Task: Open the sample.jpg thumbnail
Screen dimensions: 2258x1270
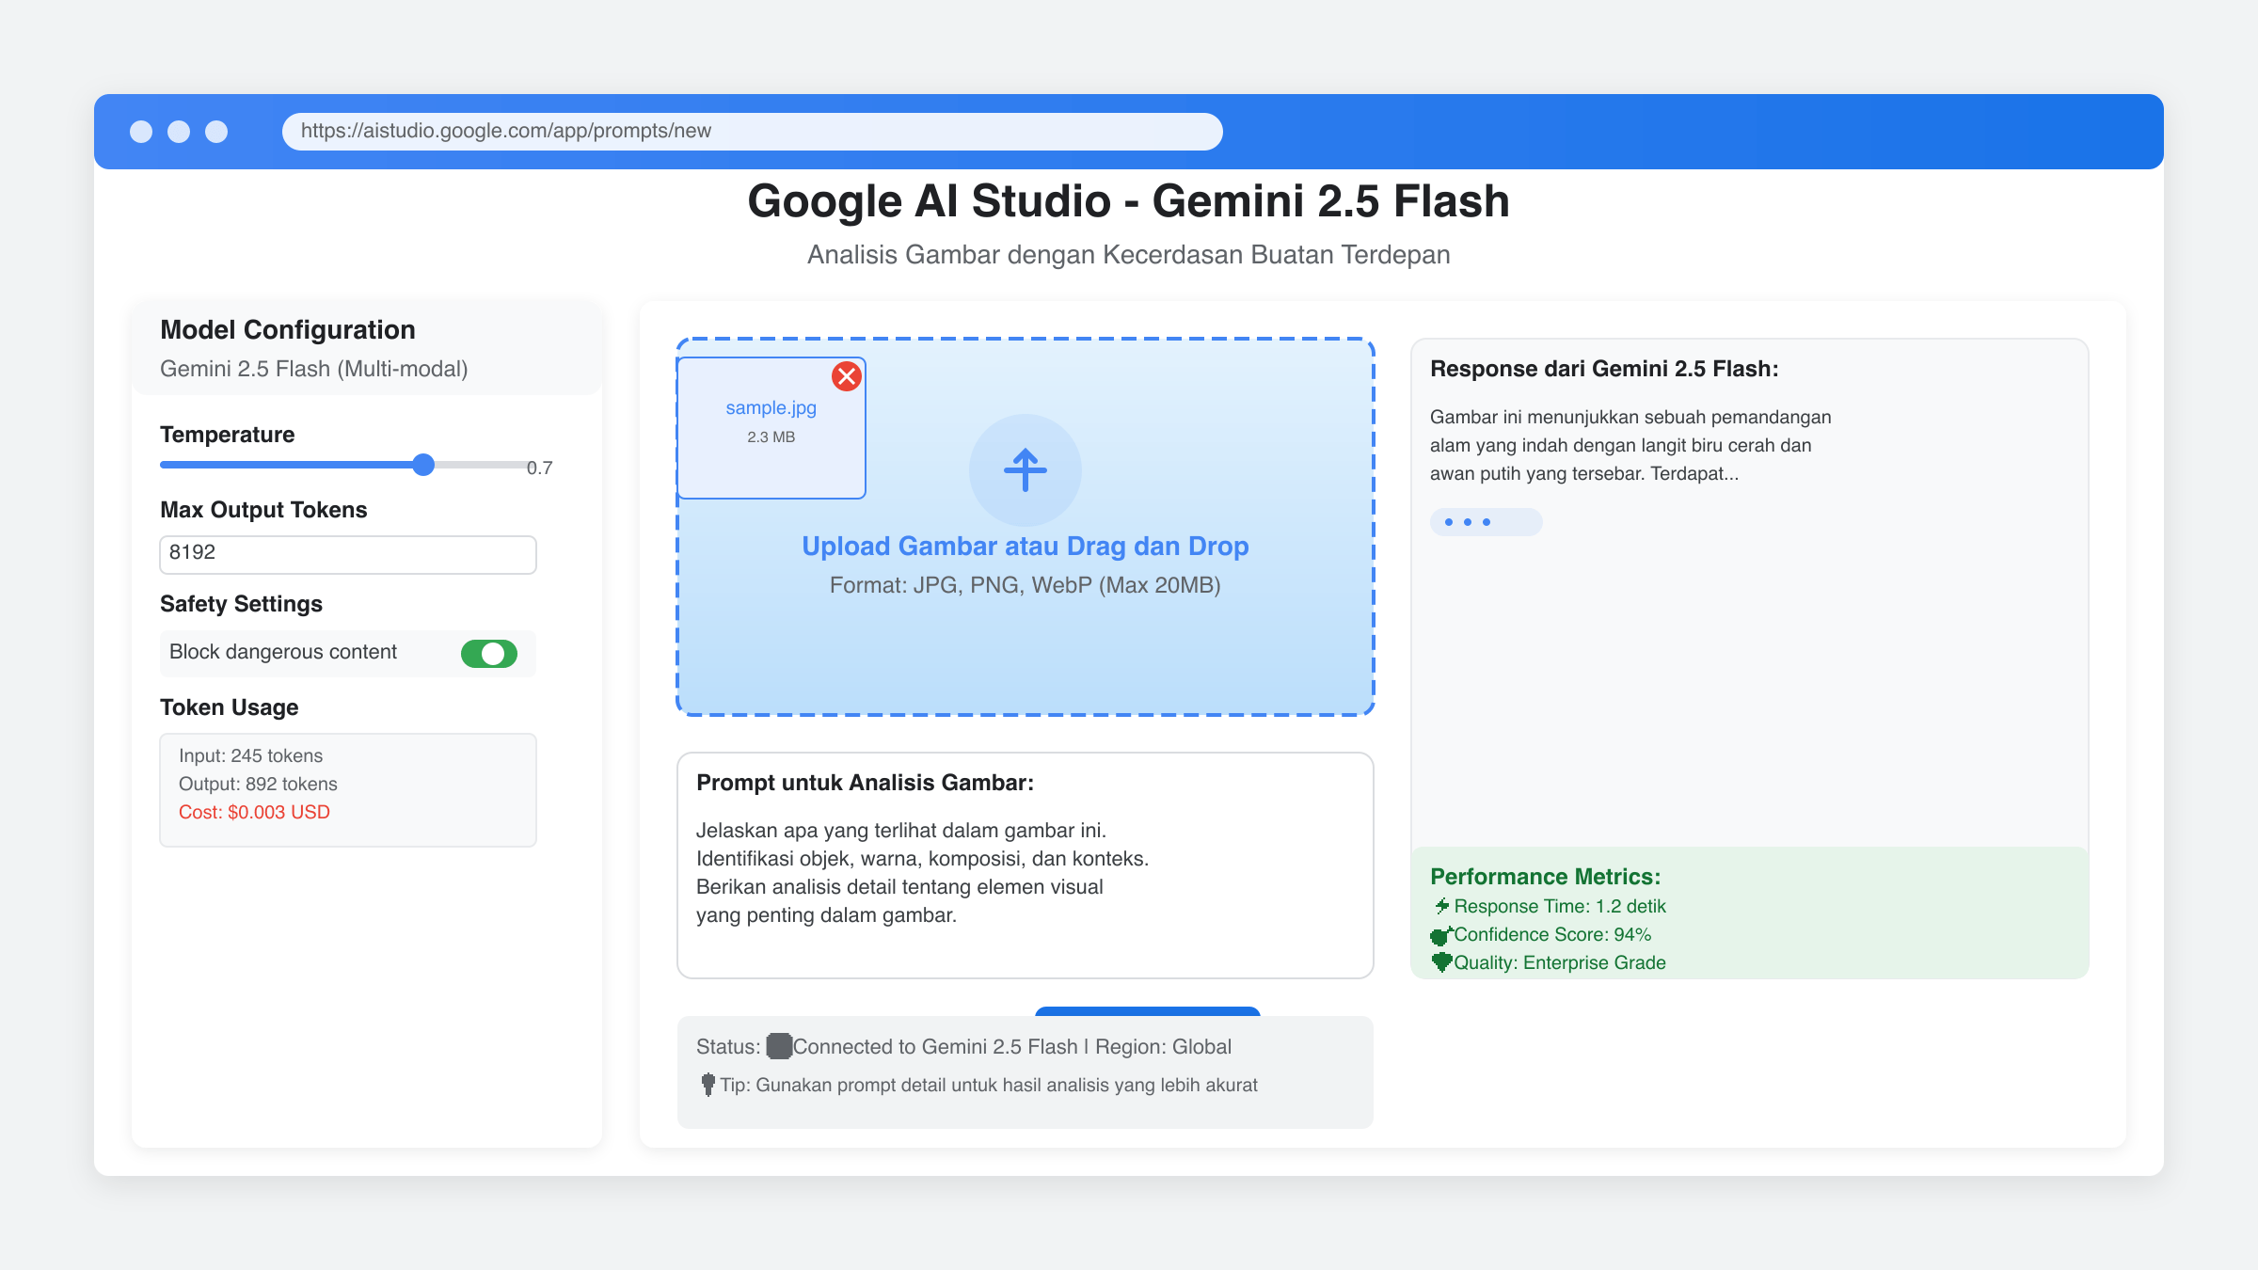Action: pyautogui.click(x=771, y=428)
